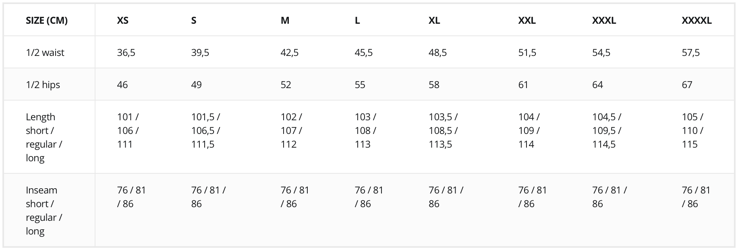Select the 1/2 waist row label
The width and height of the screenshot is (738, 251).
pos(45,53)
